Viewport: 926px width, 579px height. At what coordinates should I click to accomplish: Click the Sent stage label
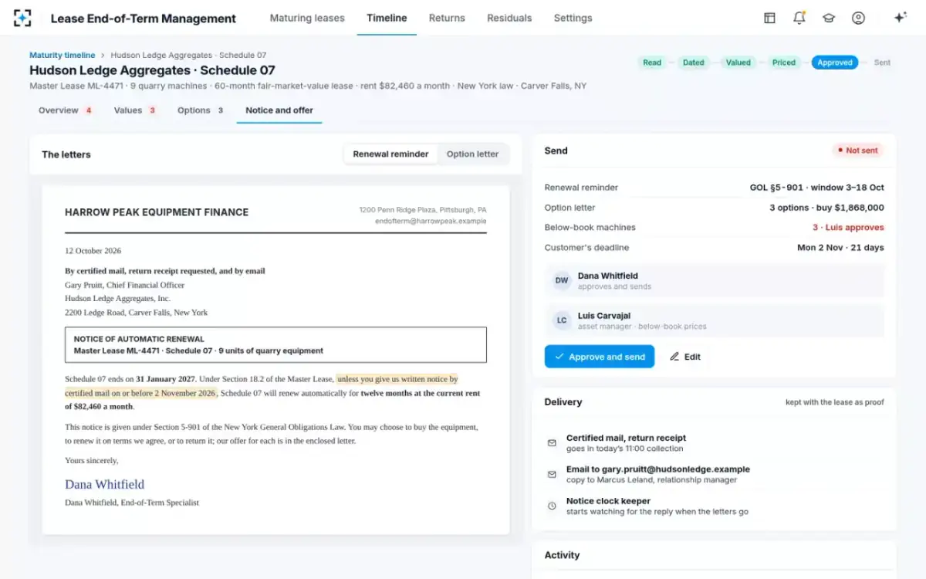click(882, 63)
